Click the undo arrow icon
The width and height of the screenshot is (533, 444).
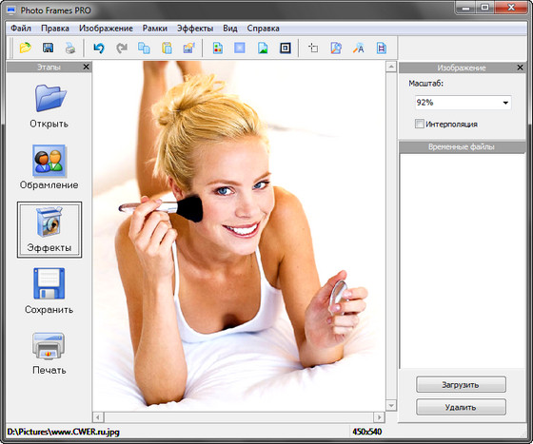[x=99, y=48]
